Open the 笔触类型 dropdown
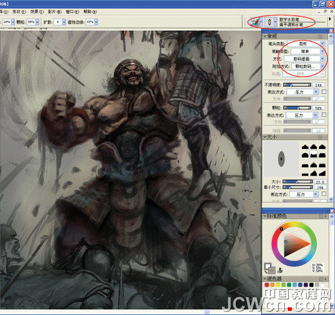Image resolution: width=335 pixels, height=315 pixels. (308, 51)
